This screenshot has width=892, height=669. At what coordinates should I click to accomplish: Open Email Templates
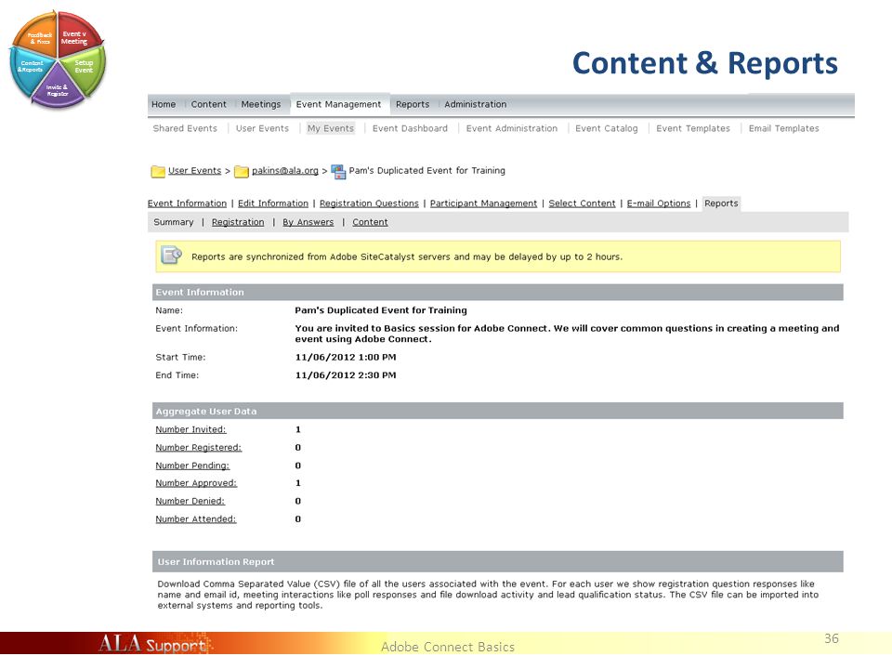coord(783,128)
